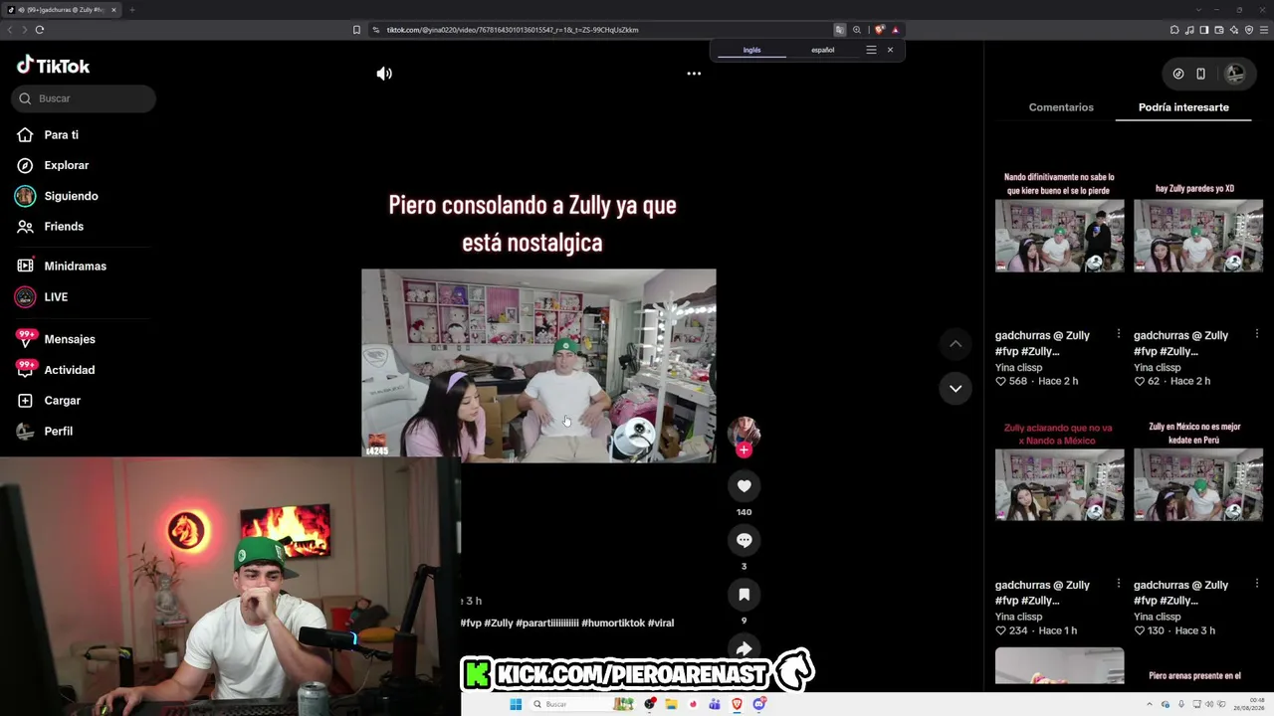Share the video with the arrow icon
The height and width of the screenshot is (716, 1274).
pyautogui.click(x=743, y=648)
